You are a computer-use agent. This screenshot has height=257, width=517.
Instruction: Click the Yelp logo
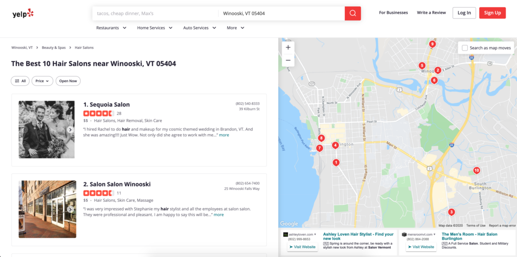coord(23,13)
